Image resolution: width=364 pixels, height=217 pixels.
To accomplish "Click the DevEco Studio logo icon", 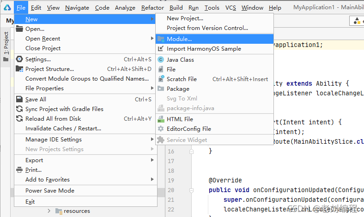I will pos(7,8).
